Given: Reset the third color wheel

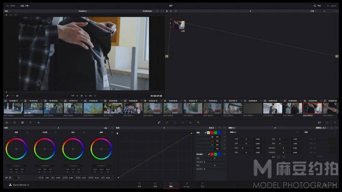Looking at the screenshot, I should coord(84,132).
